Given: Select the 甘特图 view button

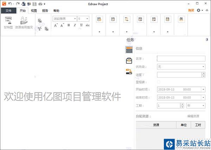Looking at the screenshot, I should [x=8, y=23].
